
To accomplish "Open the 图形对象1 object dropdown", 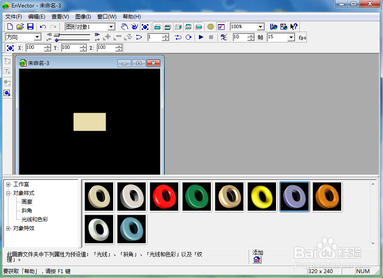I will 111,26.
